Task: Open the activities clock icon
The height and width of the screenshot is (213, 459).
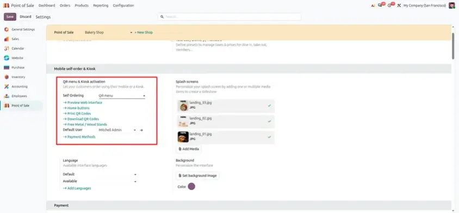Action: click(389, 5)
